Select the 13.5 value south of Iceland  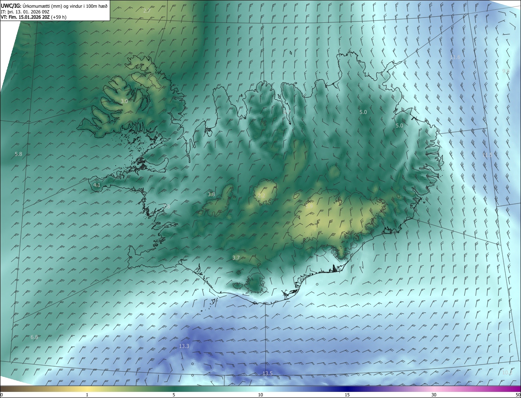(267, 374)
